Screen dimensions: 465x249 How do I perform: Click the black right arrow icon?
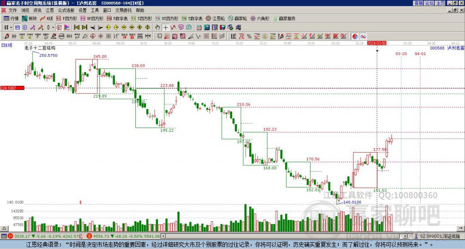(x=100, y=28)
